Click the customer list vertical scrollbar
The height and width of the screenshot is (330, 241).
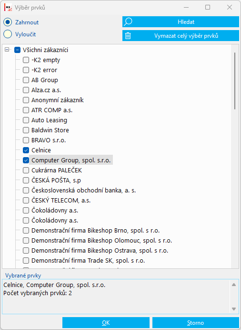point(235,81)
